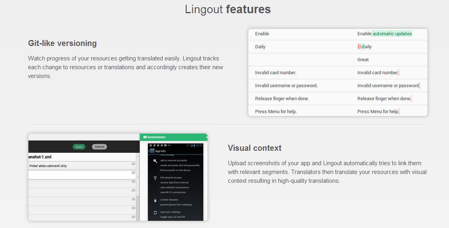Screen dimensions: 449x228
Task: Click the left 'Invalid card number.' cell
Action: (275, 73)
